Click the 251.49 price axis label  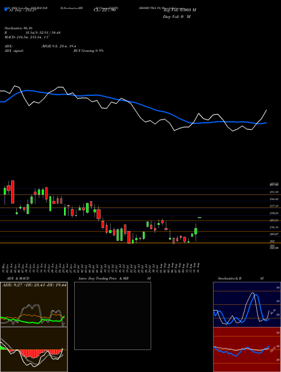pyautogui.click(x=274, y=192)
